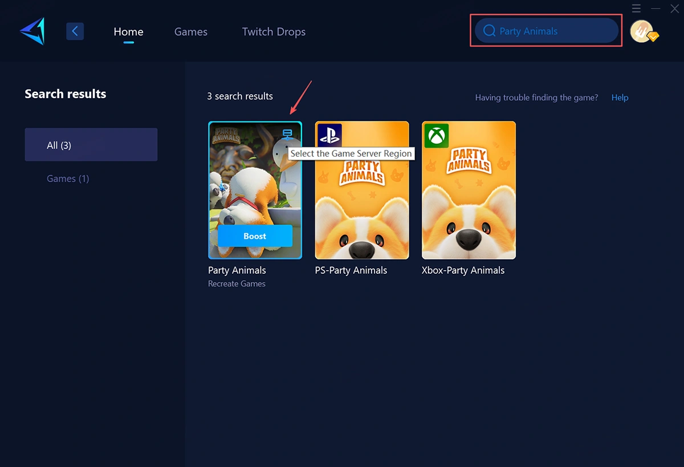This screenshot has width=684, height=467.
Task: Click the search magnifier icon
Action: pos(489,31)
